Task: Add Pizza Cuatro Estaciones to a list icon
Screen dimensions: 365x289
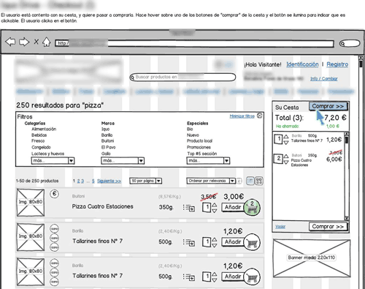Action: (x=189, y=208)
